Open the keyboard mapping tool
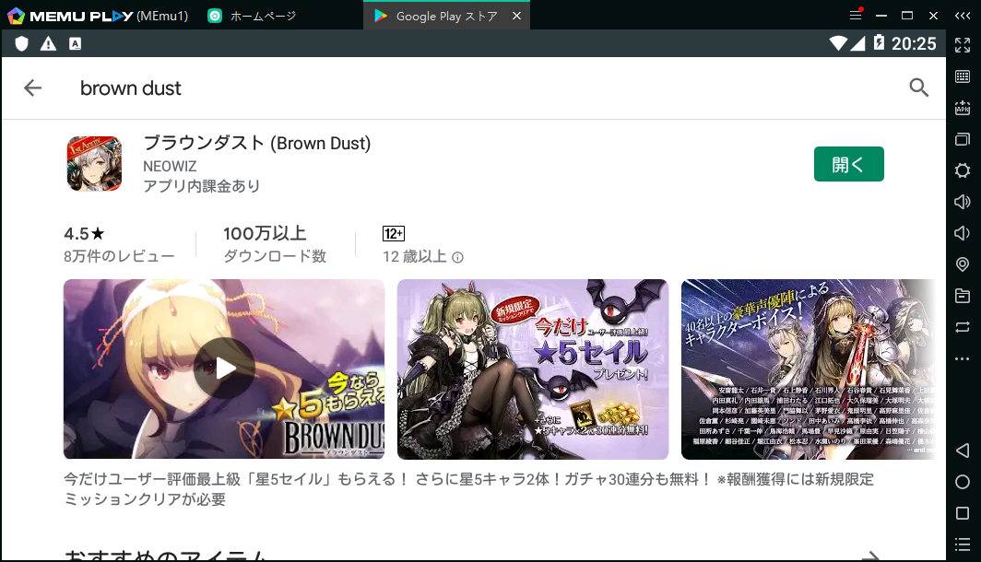The height and width of the screenshot is (562, 981). 963,75
